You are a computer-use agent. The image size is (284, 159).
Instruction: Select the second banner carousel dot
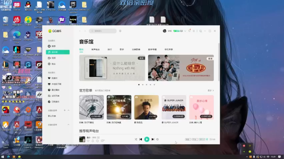pos(143,84)
